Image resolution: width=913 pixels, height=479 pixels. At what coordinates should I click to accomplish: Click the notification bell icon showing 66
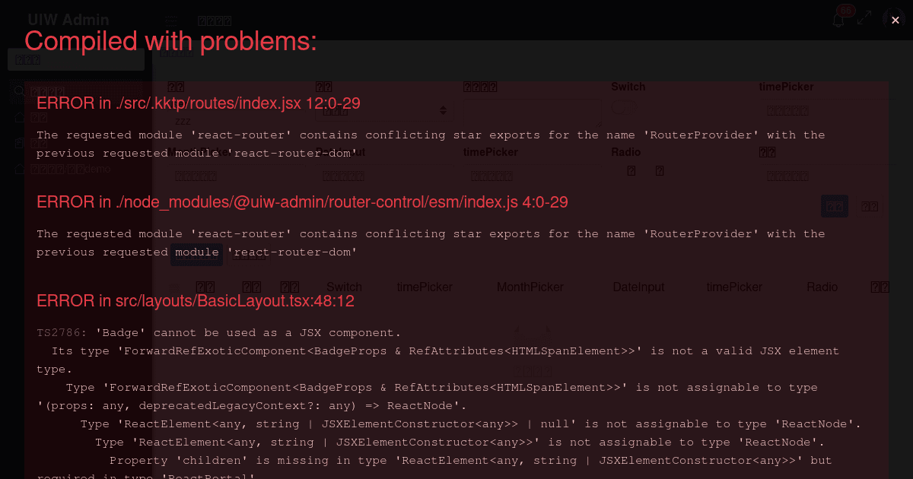pos(838,20)
